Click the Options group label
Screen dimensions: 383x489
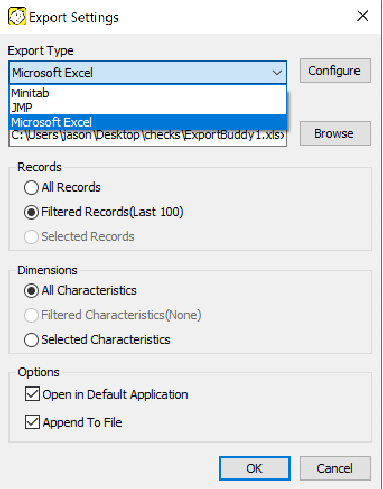pos(39,372)
